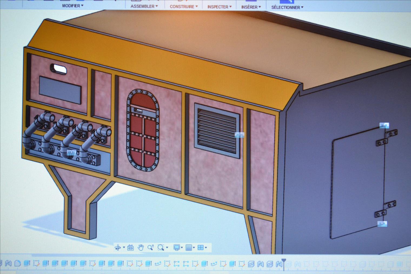
Task: Click the fillet feature in timeline
Action: click(18, 263)
